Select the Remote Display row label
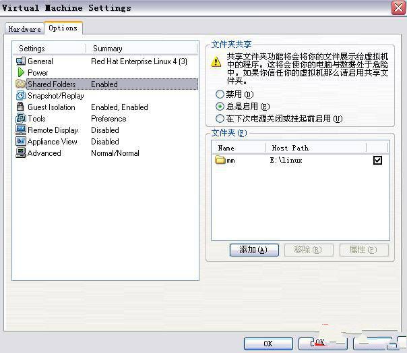The height and width of the screenshot is (353, 407). [53, 130]
